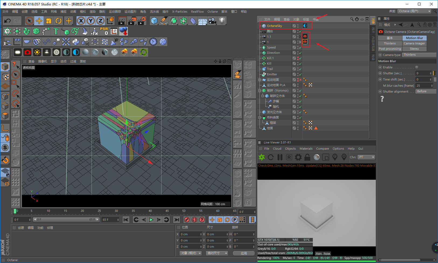Viewport: 438px width, 263px height.
Task: Click the magnet icon in left toolbar
Action: pyautogui.click(x=5, y=160)
